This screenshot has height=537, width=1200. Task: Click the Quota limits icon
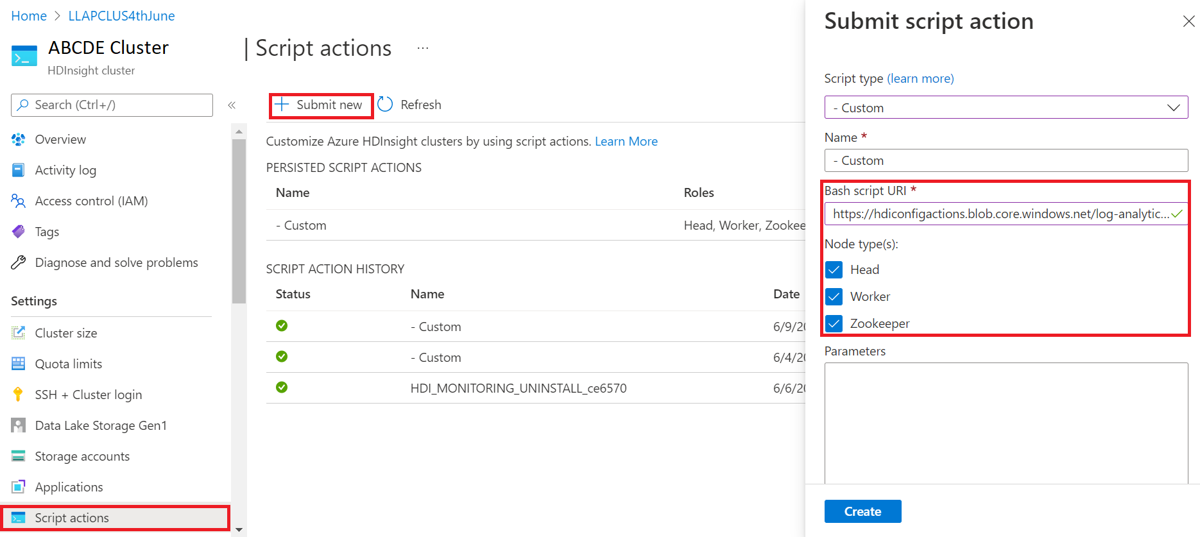pos(19,364)
